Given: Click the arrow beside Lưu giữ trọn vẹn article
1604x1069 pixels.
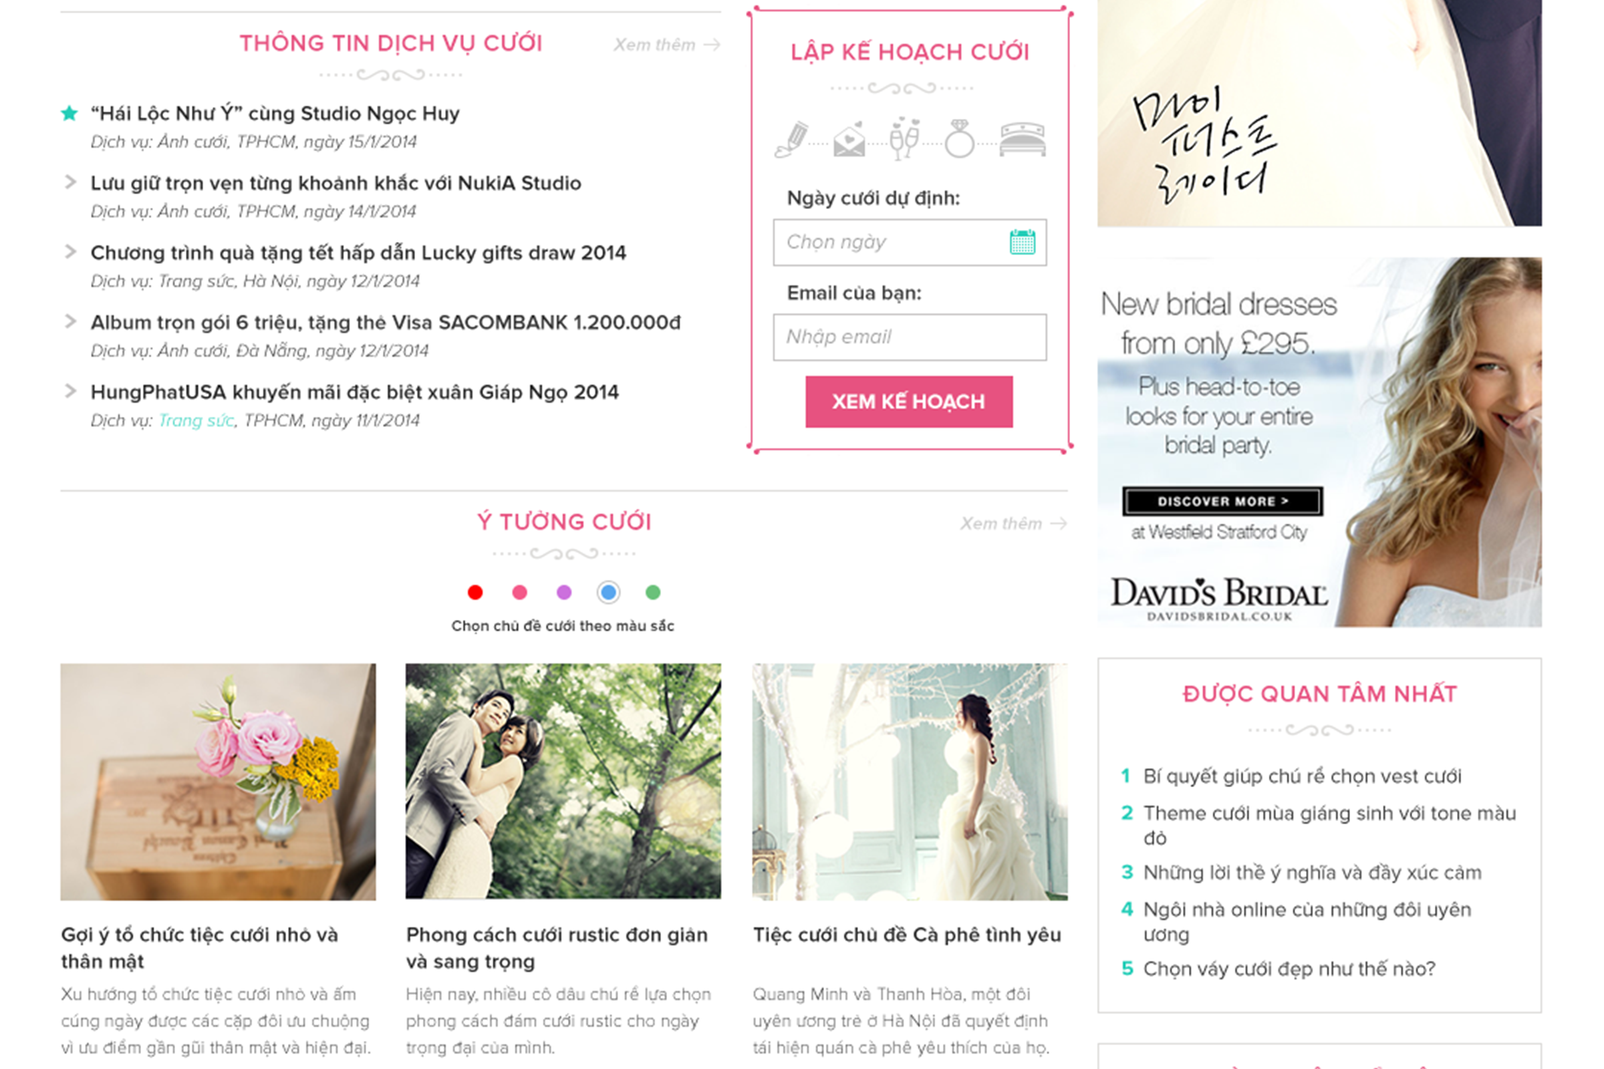Looking at the screenshot, I should (x=70, y=182).
